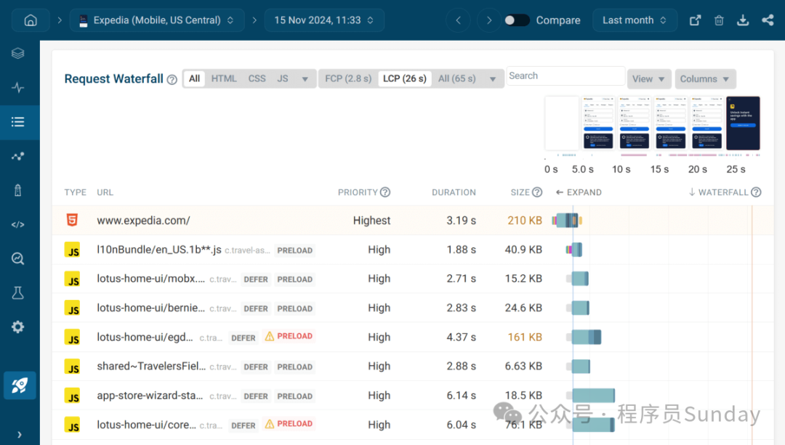Open the lotus-home-ui/bernie request
Viewport: 785px width, 445px height.
click(150, 308)
